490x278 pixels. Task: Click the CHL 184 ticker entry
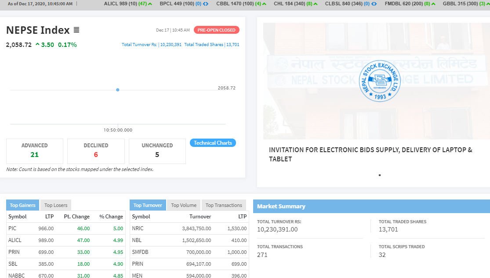point(296,4)
